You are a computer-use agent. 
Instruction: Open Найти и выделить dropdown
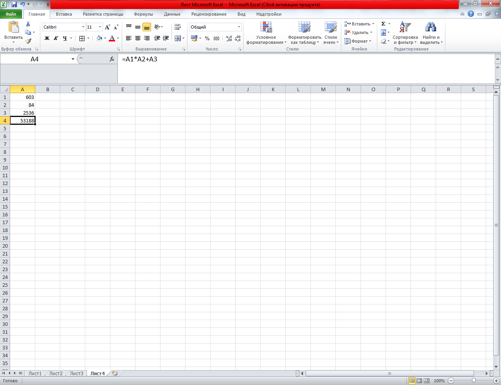click(x=431, y=33)
